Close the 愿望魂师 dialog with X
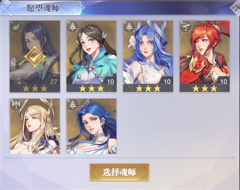This screenshot has height=190, width=240. point(236,8)
